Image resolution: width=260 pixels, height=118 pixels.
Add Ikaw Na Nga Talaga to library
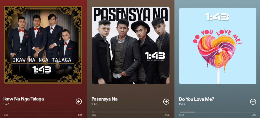click(79, 102)
